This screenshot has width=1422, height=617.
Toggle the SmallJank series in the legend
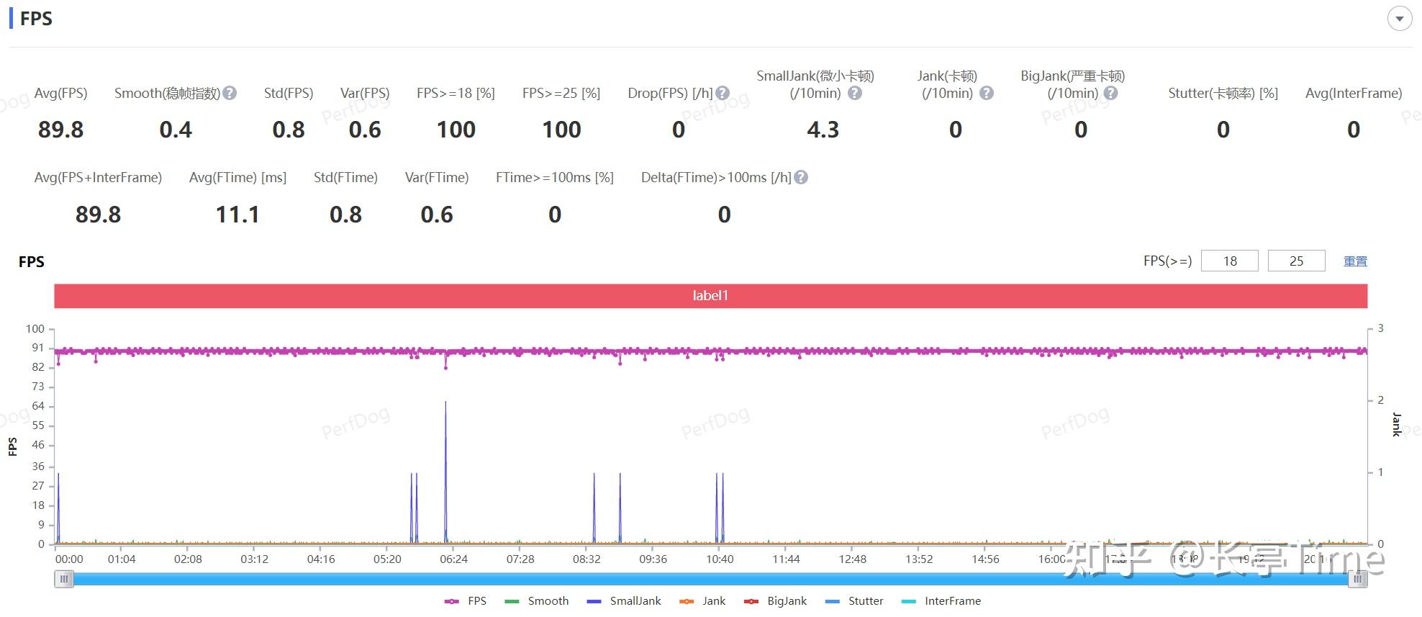pyautogui.click(x=624, y=600)
